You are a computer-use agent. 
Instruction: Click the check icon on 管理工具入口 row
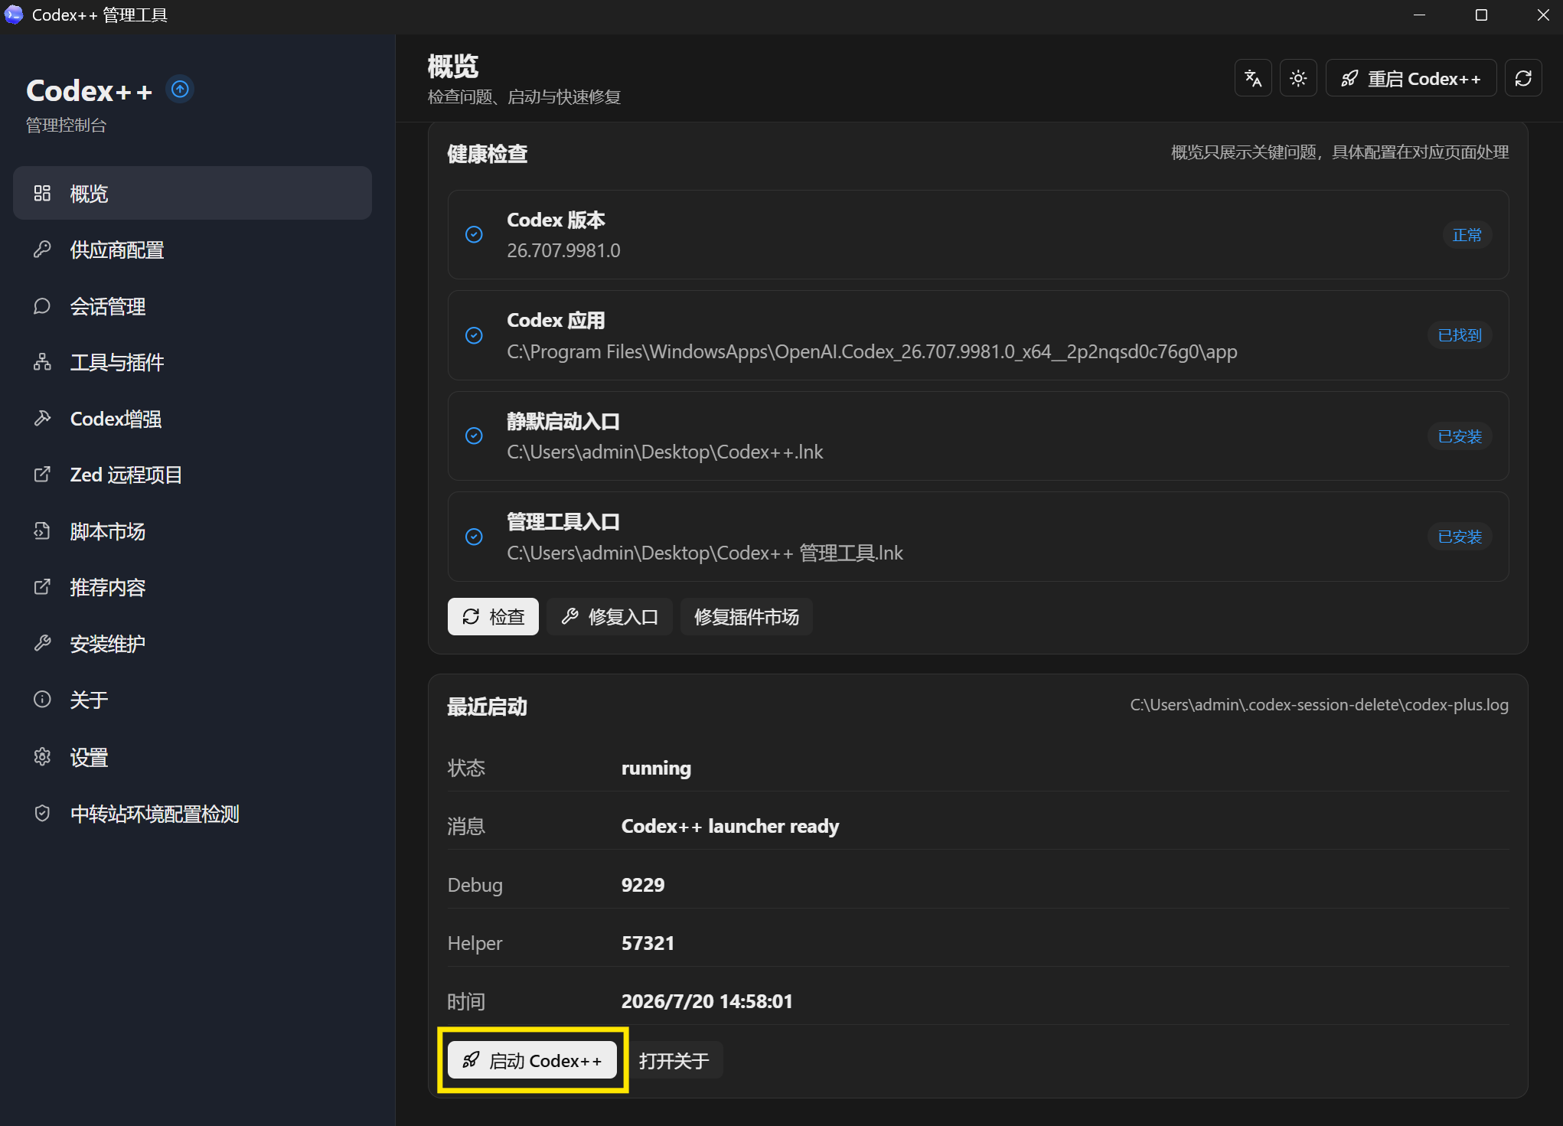tap(474, 537)
